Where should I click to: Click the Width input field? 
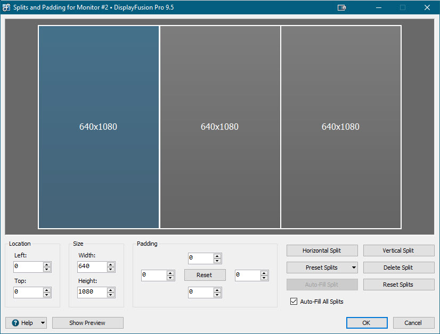92,266
